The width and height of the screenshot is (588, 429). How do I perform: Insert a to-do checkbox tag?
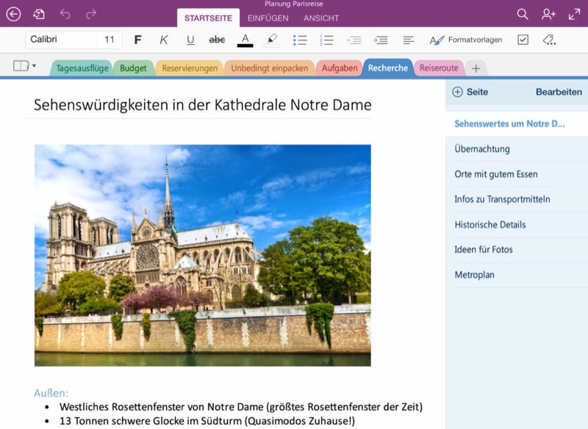523,40
